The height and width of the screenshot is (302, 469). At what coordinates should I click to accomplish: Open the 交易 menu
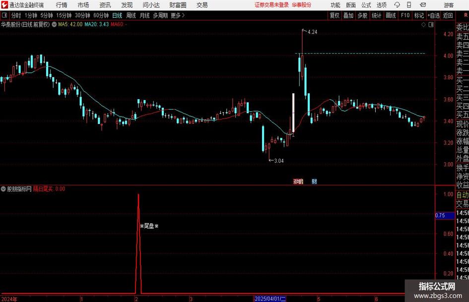tap(202, 5)
